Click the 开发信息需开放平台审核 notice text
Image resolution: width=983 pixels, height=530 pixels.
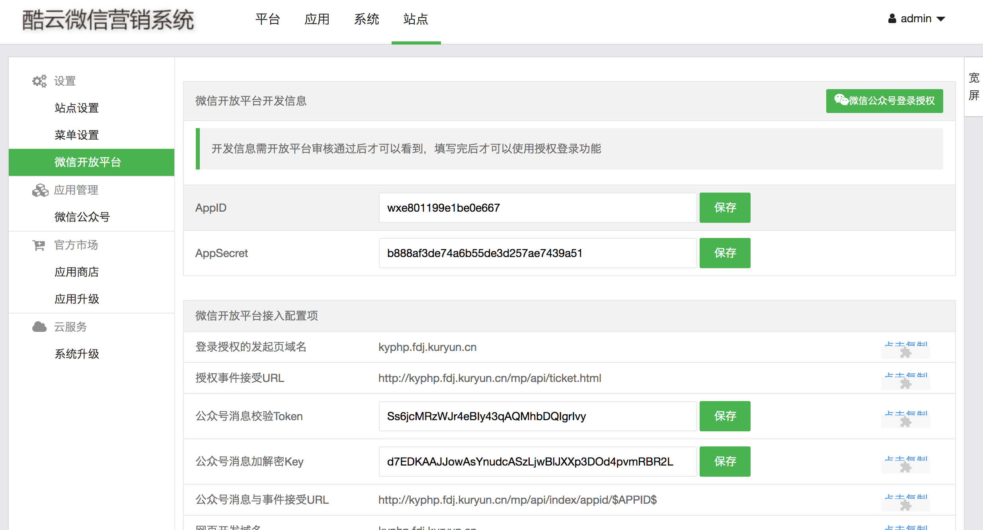pyautogui.click(x=406, y=149)
